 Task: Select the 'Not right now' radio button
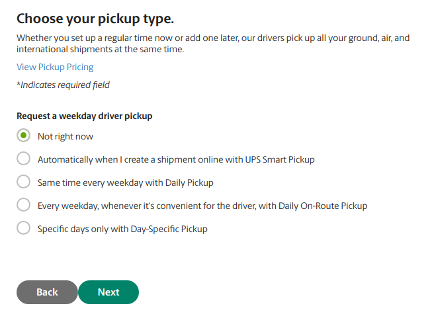(23, 136)
